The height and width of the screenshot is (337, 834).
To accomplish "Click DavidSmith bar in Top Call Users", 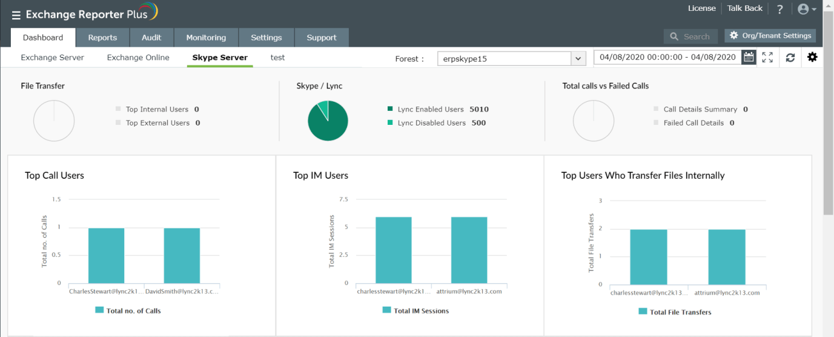I will [182, 256].
